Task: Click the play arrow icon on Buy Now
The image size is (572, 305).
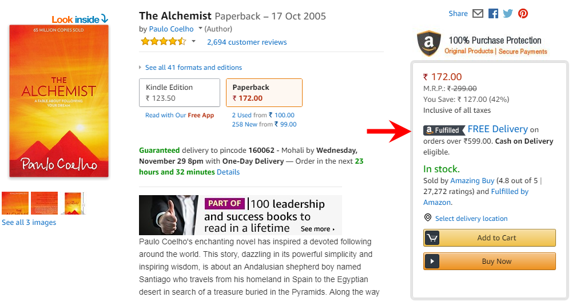Action: (432, 262)
